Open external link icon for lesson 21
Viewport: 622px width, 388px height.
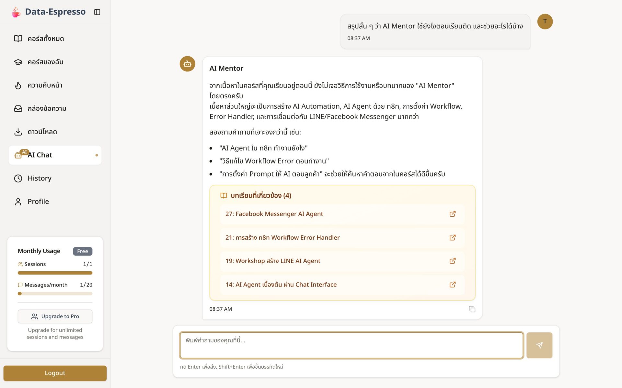(453, 237)
